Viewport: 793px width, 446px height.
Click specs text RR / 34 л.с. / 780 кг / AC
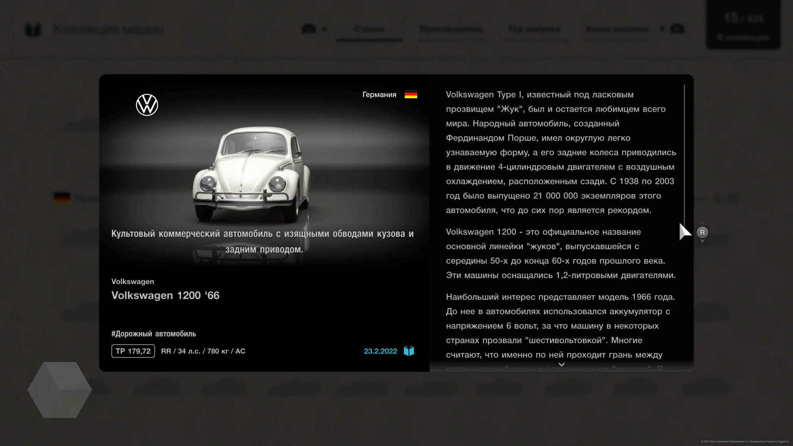click(203, 351)
